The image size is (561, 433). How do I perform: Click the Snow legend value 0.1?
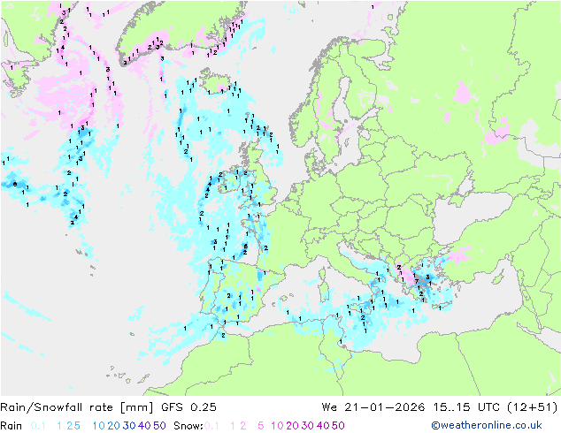pos(211,426)
